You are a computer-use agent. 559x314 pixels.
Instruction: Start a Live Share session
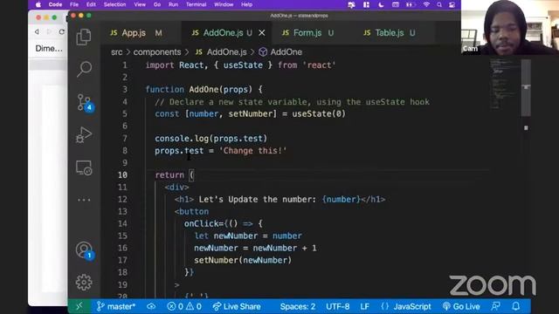tap(237, 306)
